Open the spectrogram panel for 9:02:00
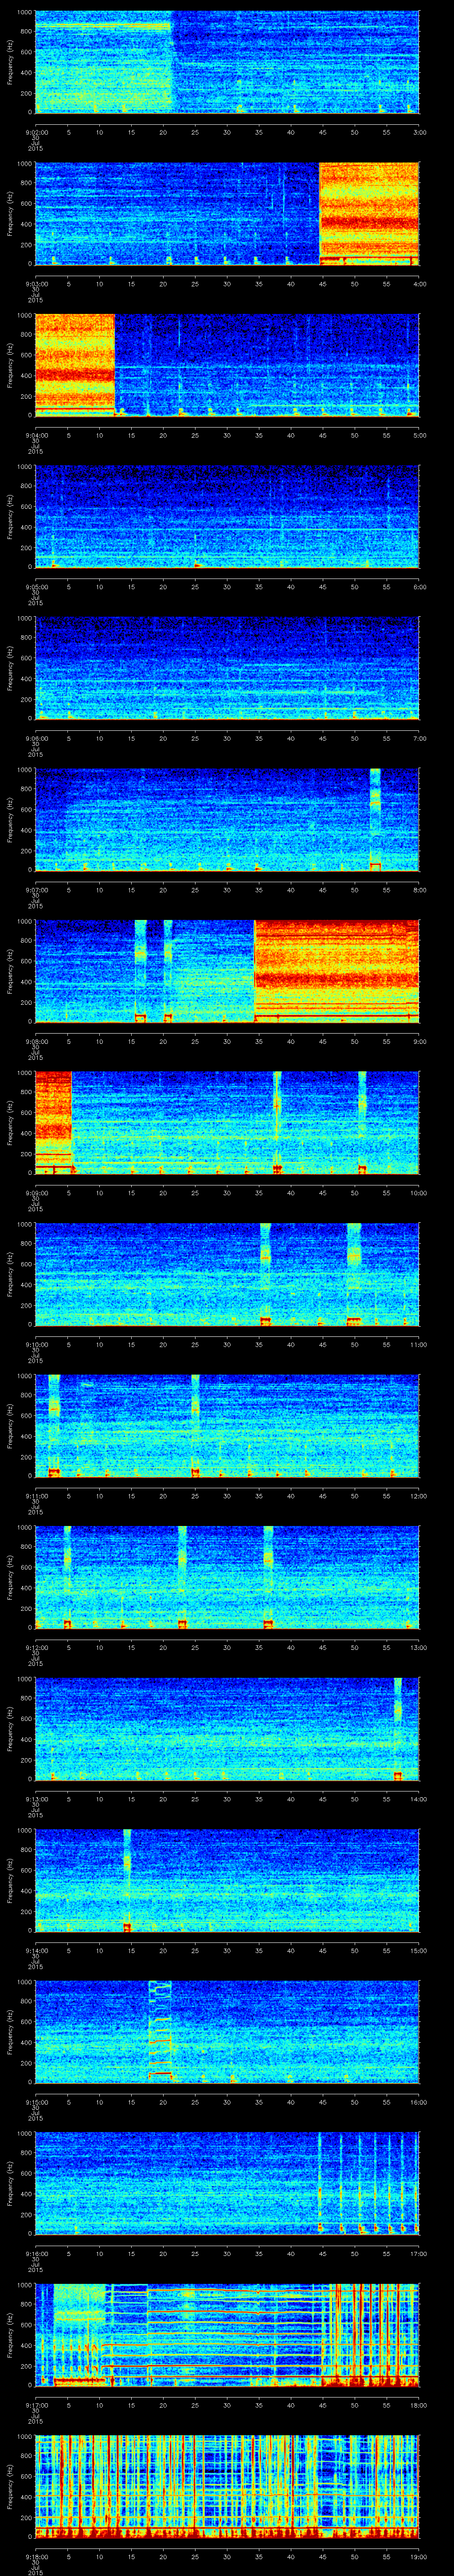Viewport: 454px width, 2576px height. [x=227, y=62]
